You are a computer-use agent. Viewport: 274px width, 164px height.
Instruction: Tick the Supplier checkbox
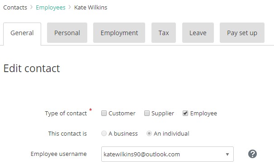[147, 113]
